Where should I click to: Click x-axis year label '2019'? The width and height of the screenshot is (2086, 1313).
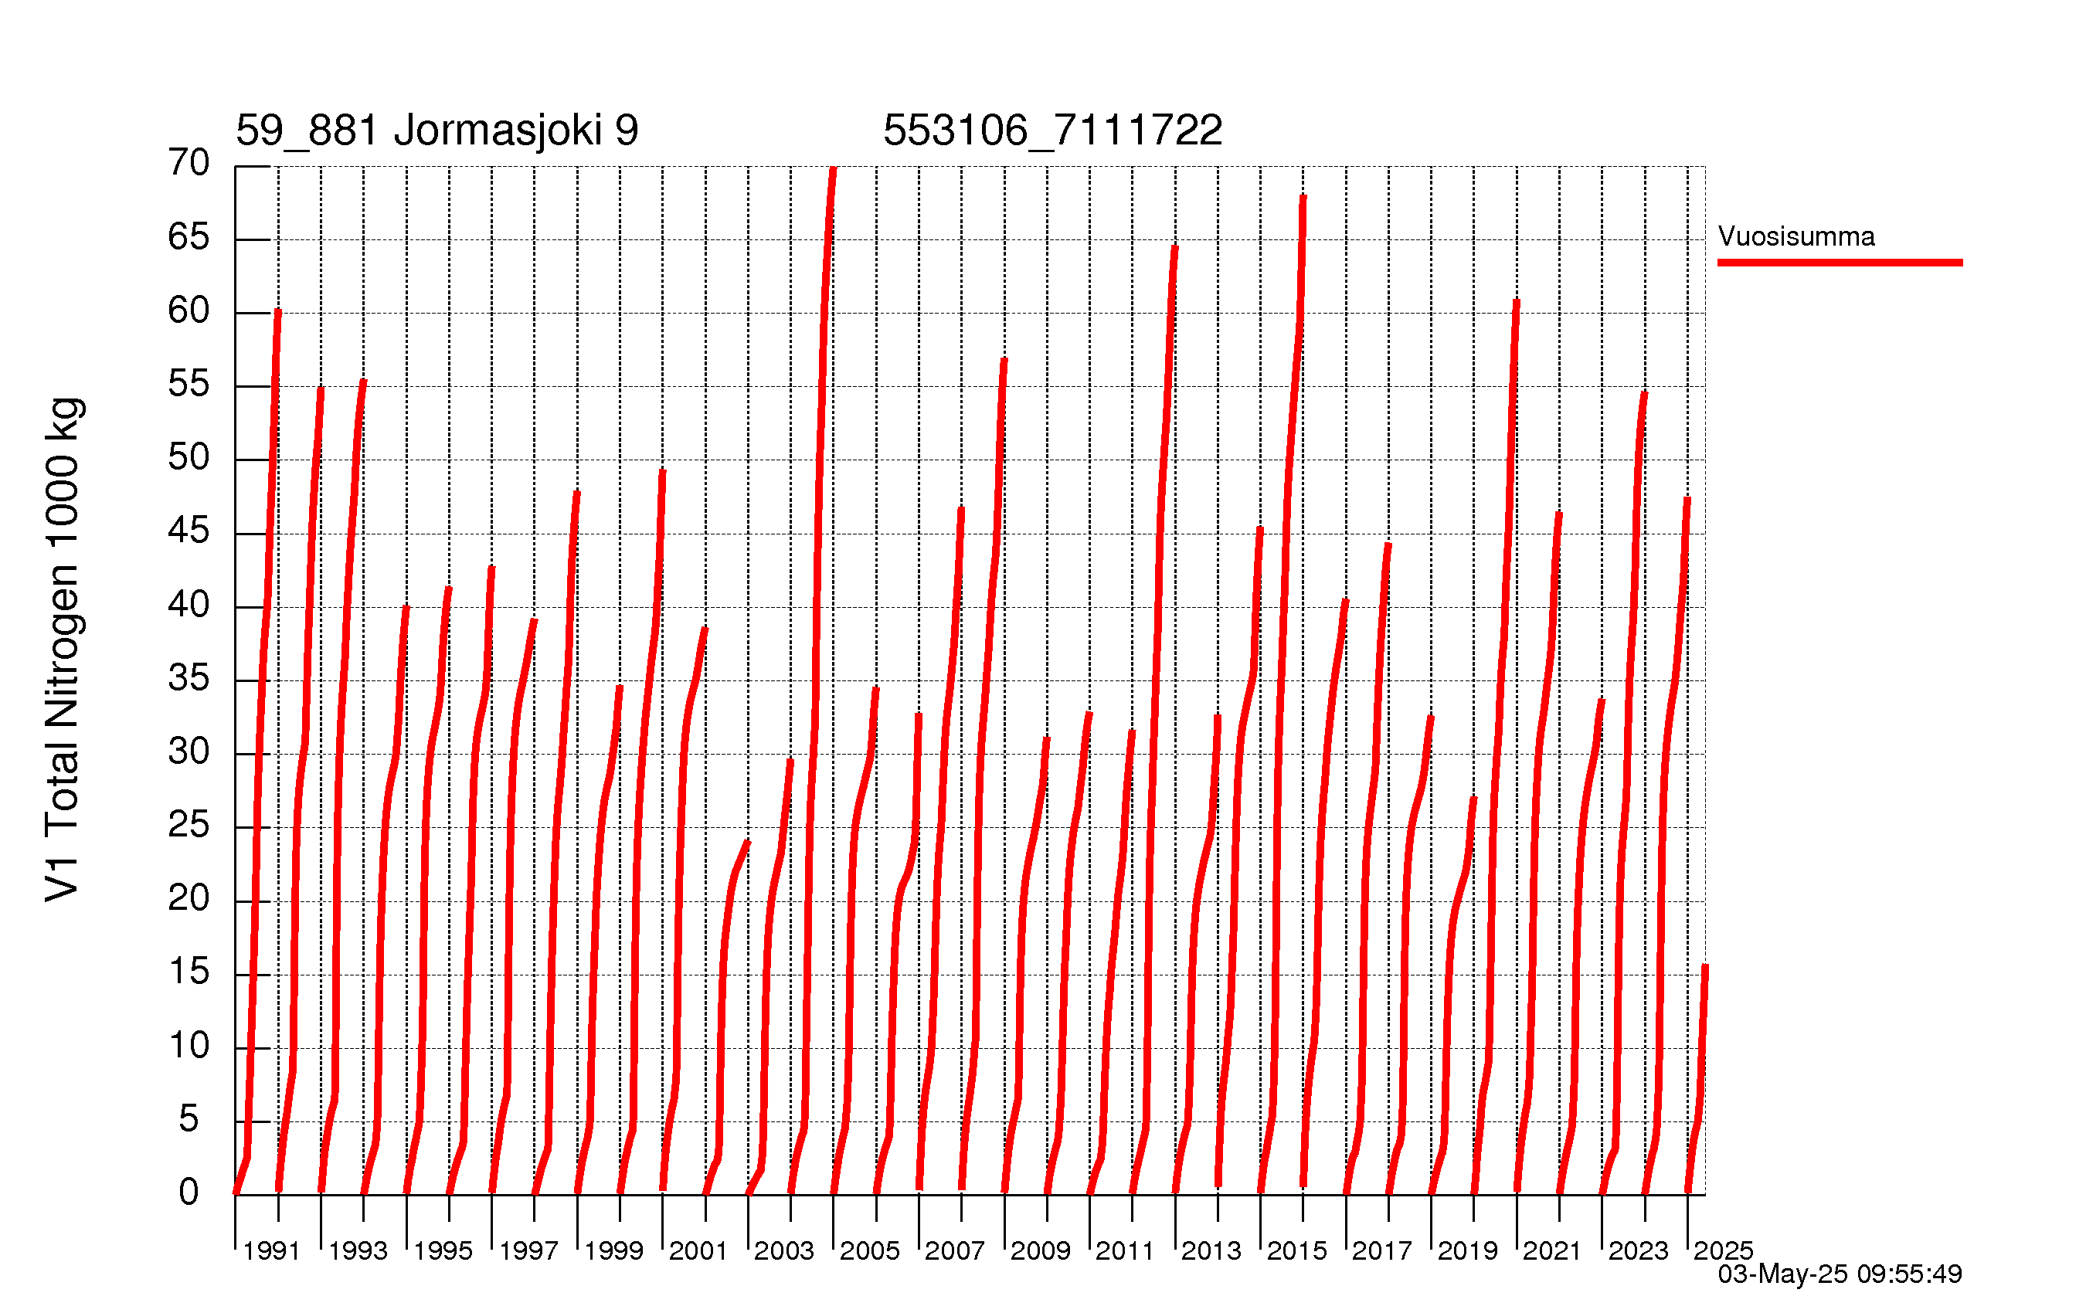pyautogui.click(x=1467, y=1251)
